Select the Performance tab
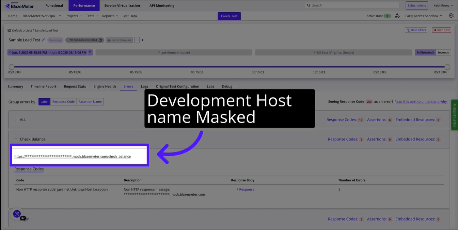This screenshot has width=458, height=230. [84, 5]
